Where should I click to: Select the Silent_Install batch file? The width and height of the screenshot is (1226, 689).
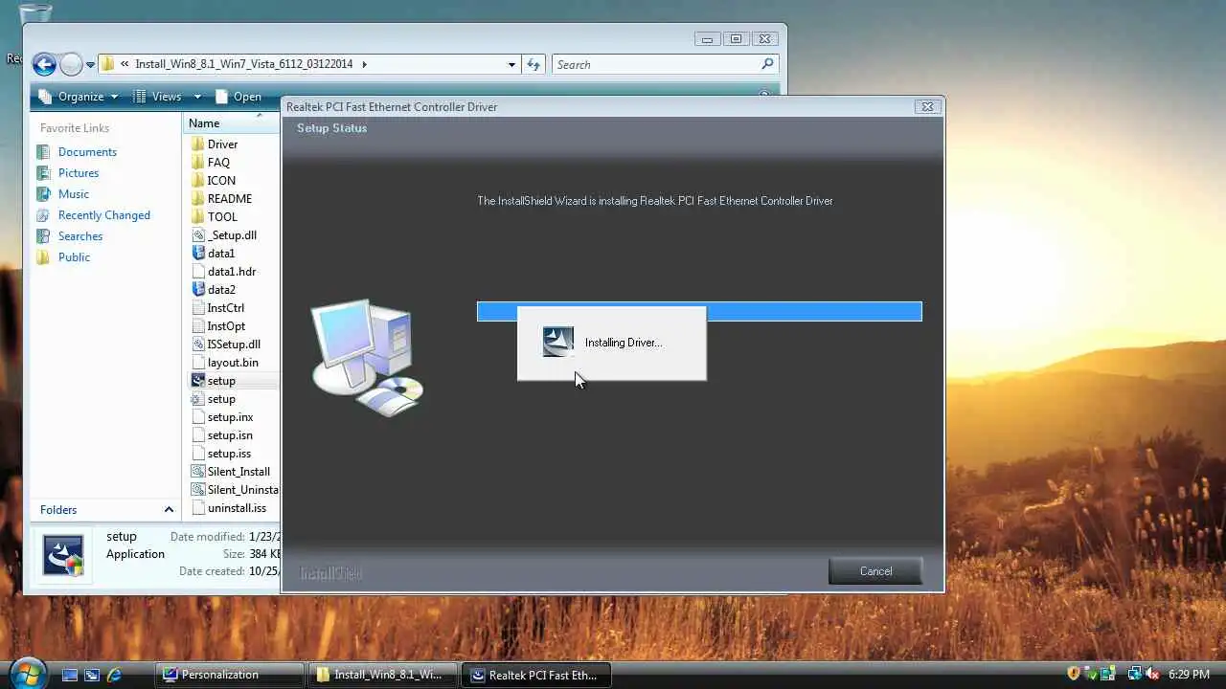pos(231,472)
